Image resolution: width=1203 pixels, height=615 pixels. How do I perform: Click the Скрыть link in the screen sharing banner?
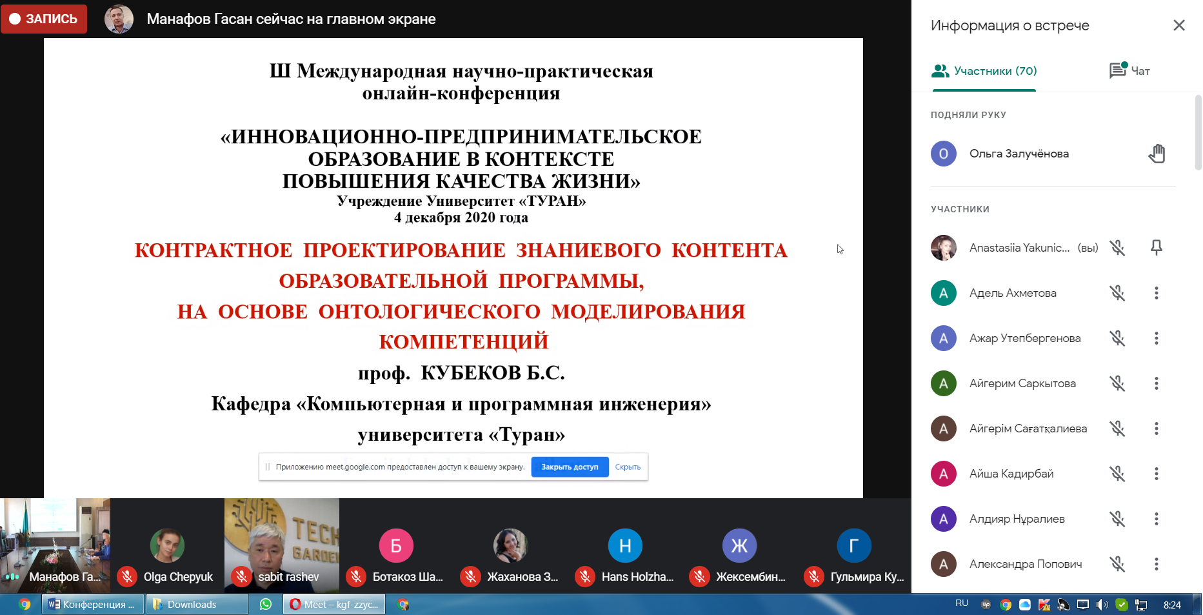pyautogui.click(x=627, y=467)
